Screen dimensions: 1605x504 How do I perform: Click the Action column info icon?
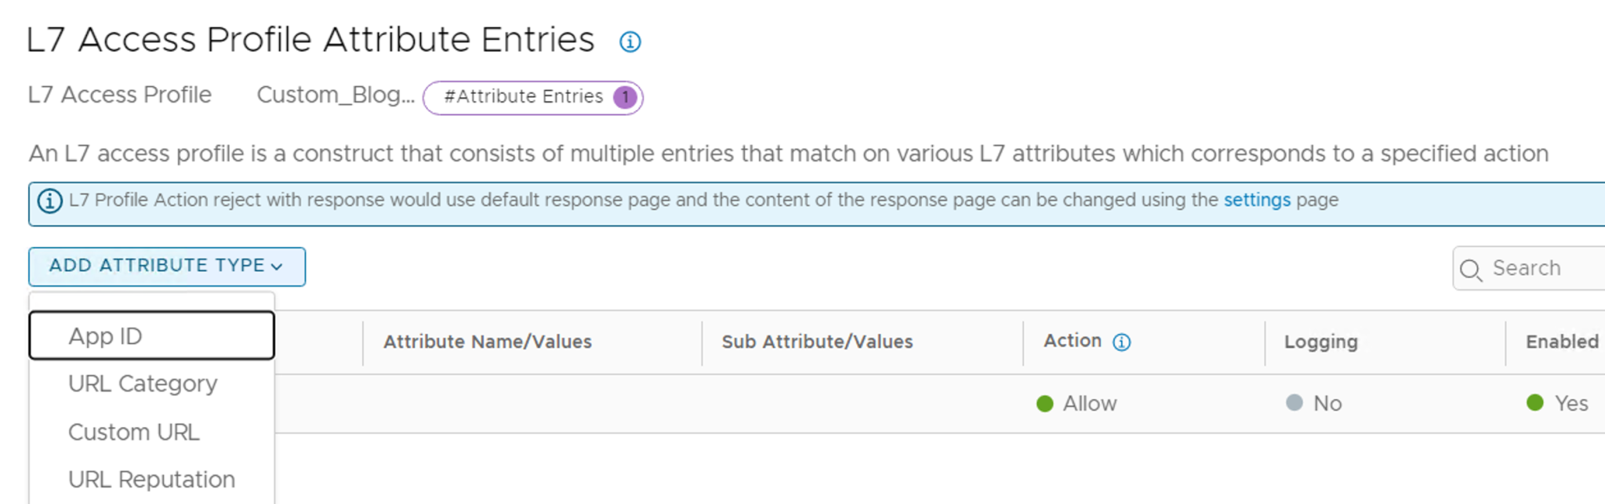pos(1122,343)
